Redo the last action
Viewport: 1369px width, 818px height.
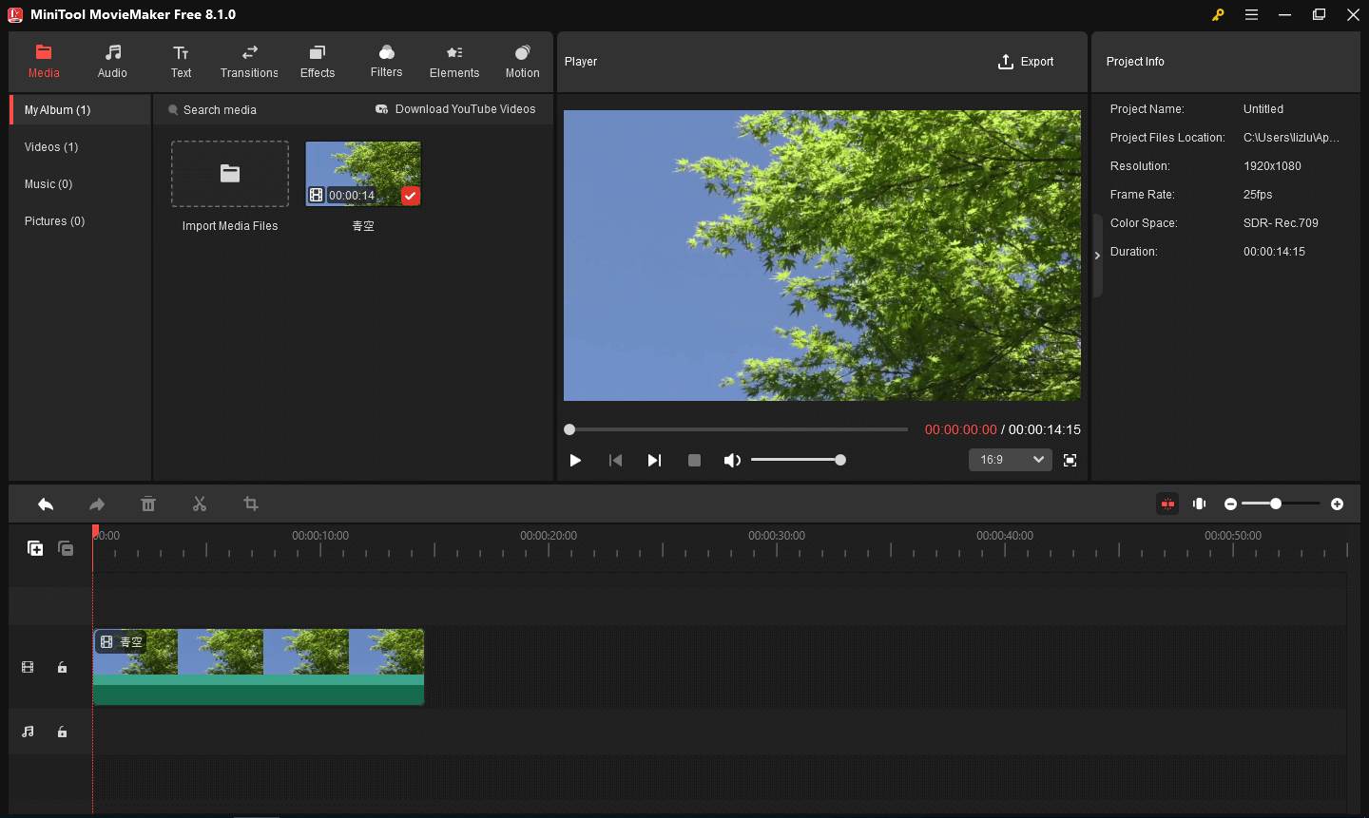pos(97,504)
